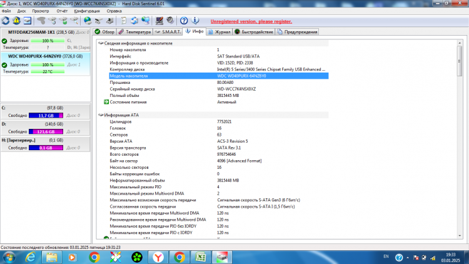Select the C: partition header

(46, 108)
